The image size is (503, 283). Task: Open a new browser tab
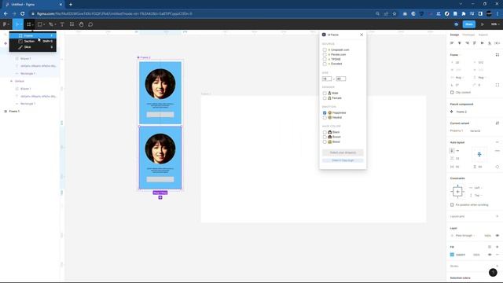click(71, 5)
